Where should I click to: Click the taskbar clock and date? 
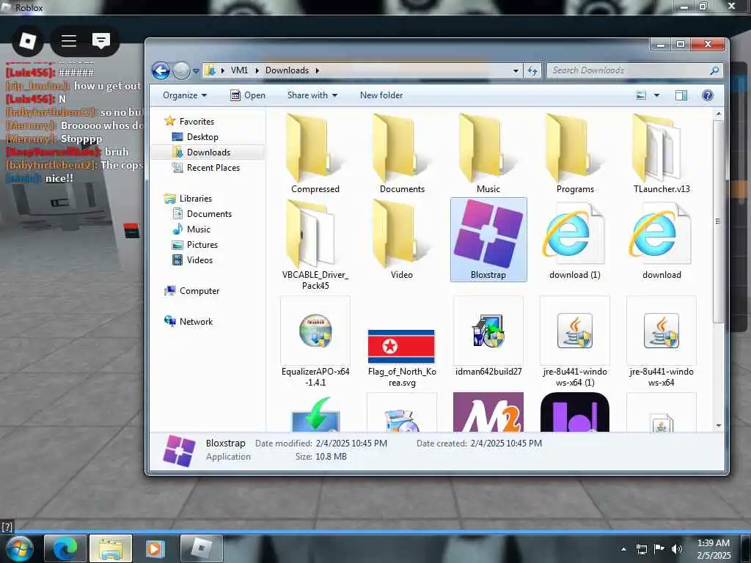[x=714, y=549]
